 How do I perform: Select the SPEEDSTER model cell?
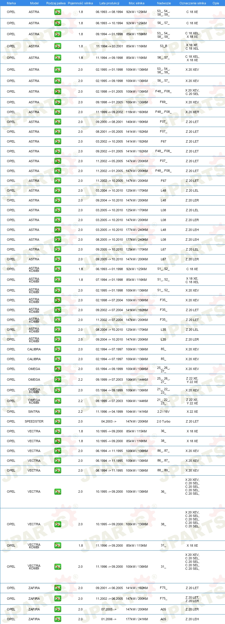34,421
